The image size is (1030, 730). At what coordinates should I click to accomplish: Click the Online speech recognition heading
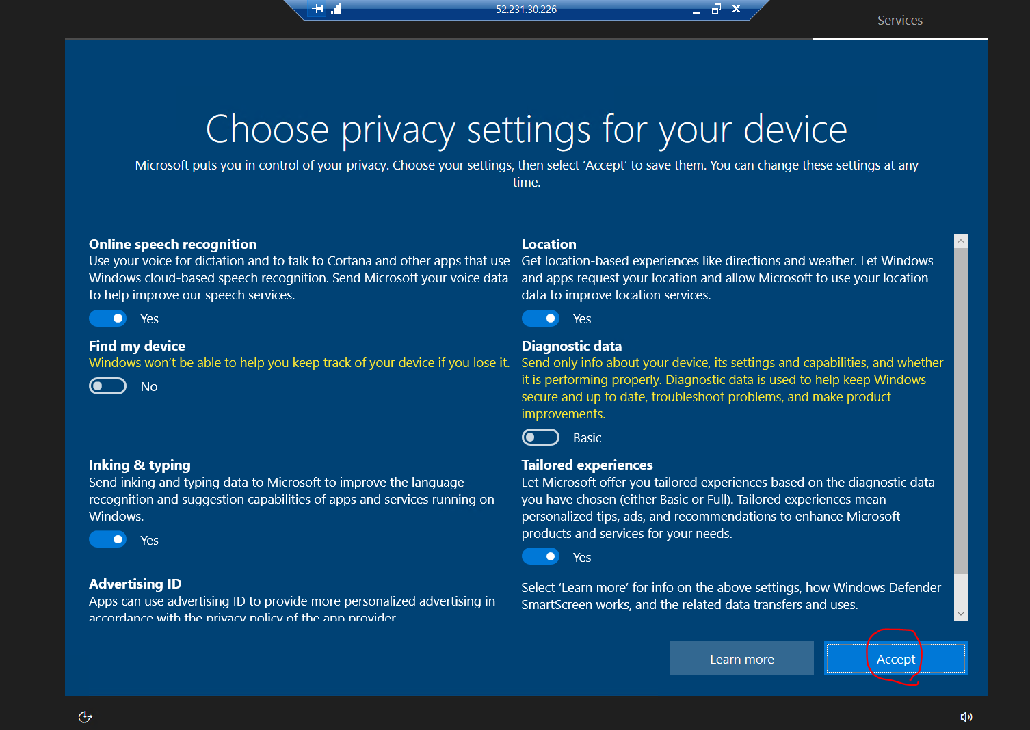point(173,244)
